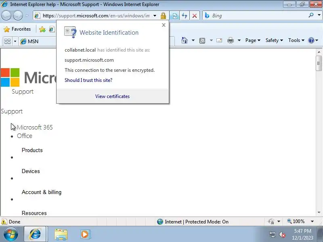This screenshot has width=323, height=242.
Task: Click the scrollbar down arrow
Action: pos(319,212)
